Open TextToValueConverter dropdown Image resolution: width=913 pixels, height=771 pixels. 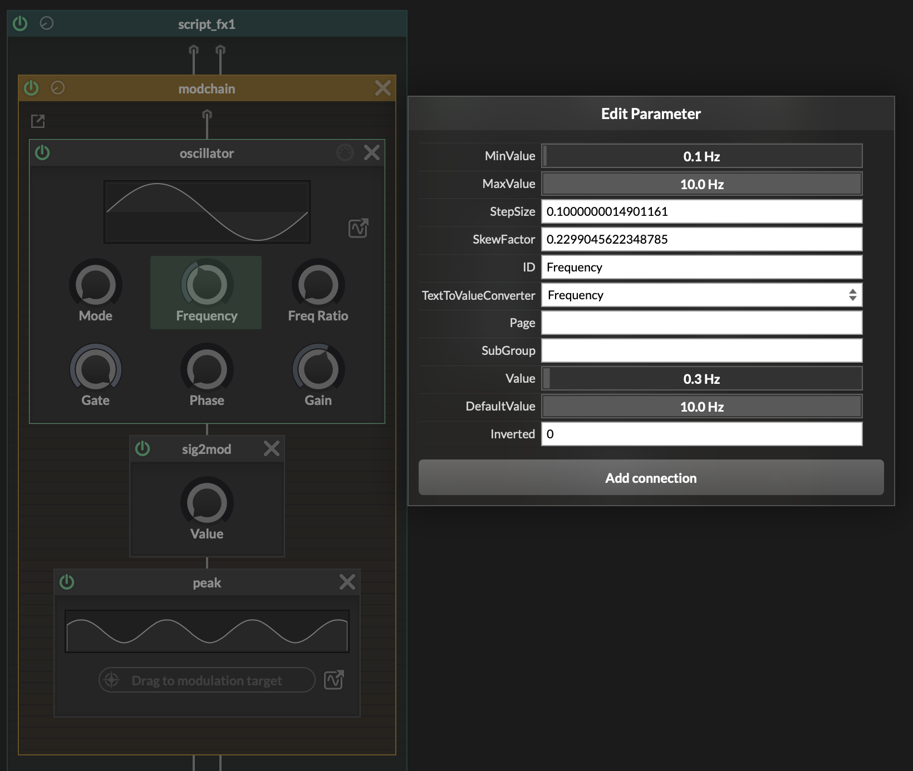coord(701,295)
